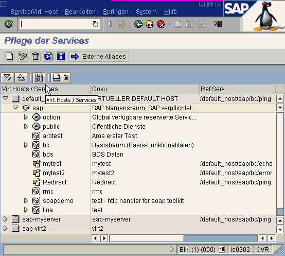Open the Hilfe menu
This screenshot has height=256, width=285.
170,12
